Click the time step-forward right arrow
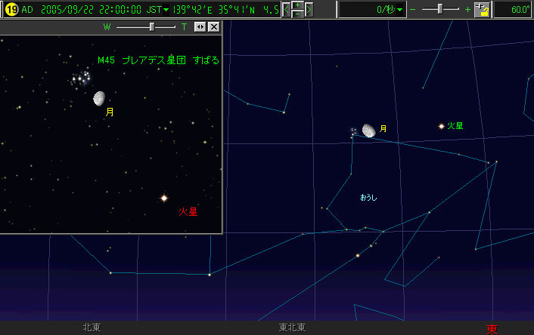 point(309,10)
